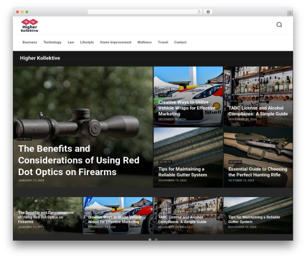Click October 15, 2024 date on Hunting Rifle card

click(x=241, y=181)
